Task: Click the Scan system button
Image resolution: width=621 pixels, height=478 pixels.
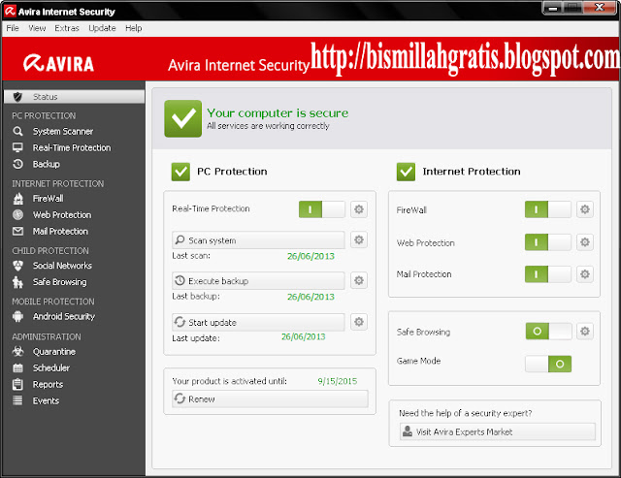Action: coord(258,240)
